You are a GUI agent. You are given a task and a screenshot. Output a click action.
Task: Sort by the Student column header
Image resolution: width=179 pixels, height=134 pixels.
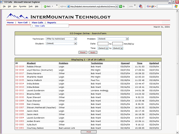(31, 63)
